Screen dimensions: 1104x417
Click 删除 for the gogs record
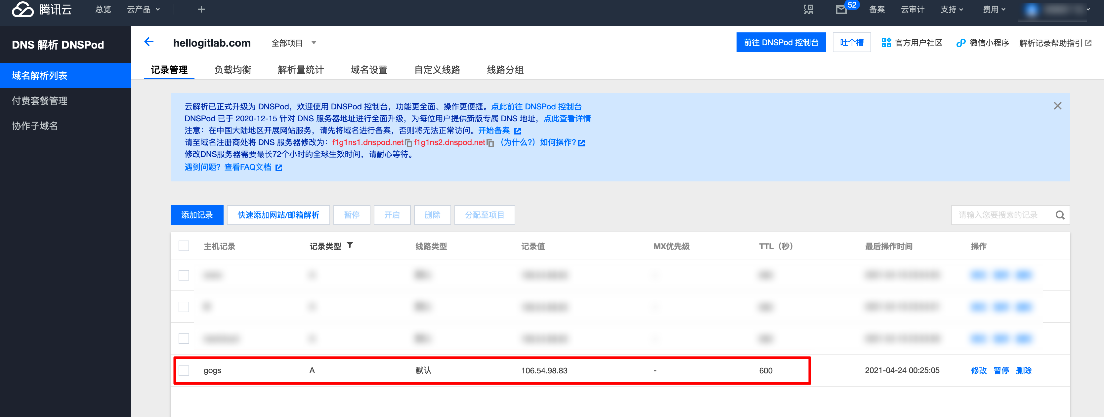1023,370
